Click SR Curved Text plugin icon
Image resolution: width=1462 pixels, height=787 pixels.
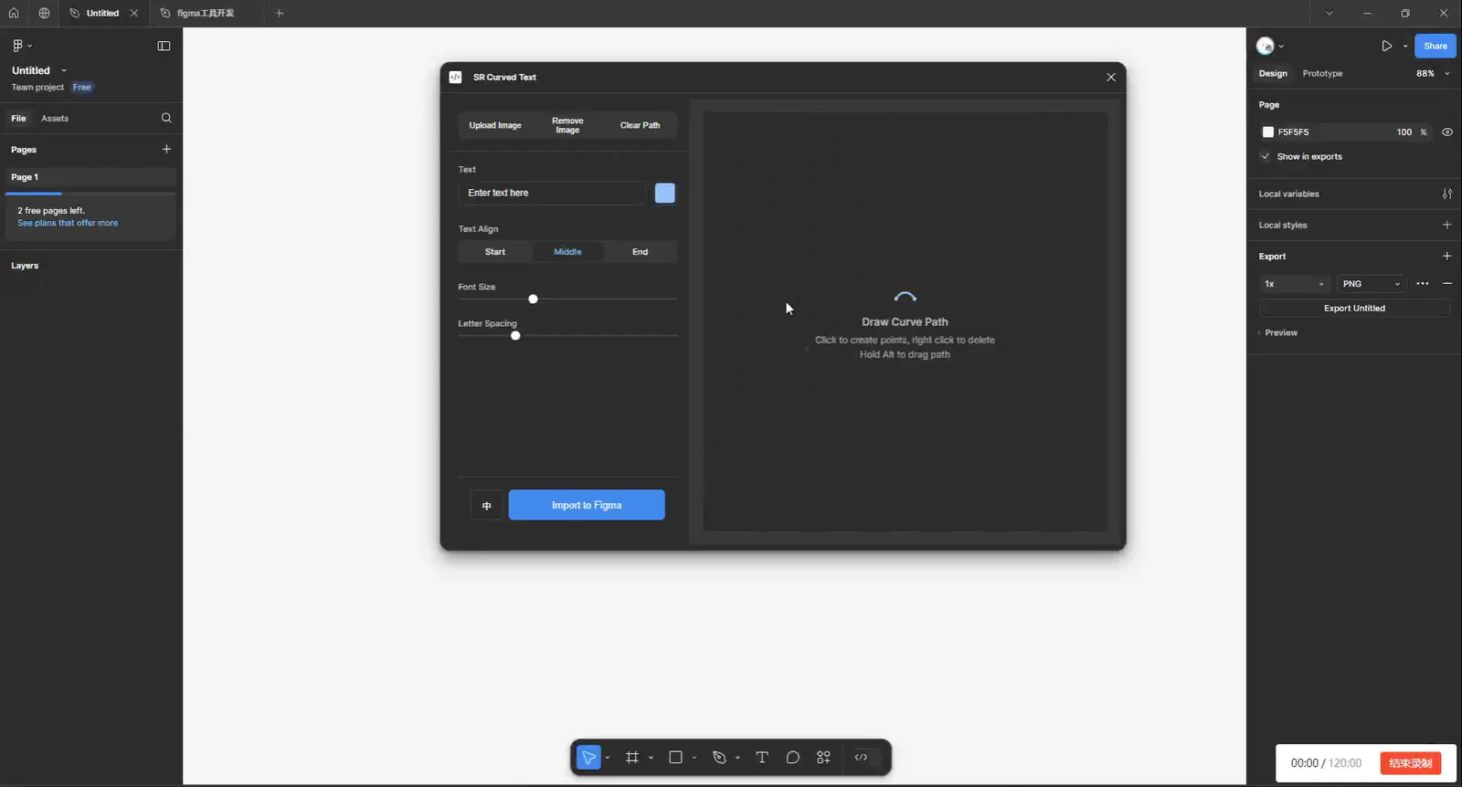[x=455, y=77]
